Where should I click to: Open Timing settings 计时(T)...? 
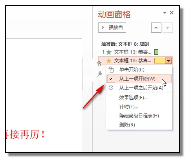139,107
